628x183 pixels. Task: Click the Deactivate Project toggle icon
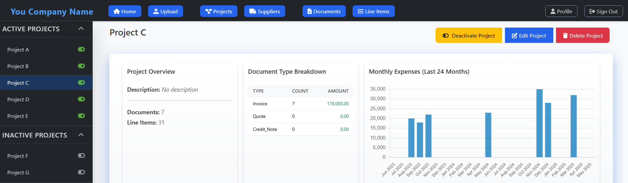[446, 36]
